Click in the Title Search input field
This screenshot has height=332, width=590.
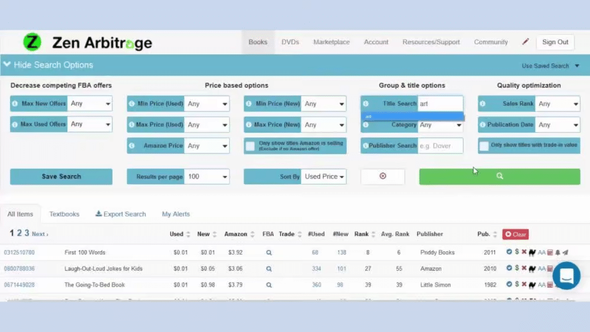click(x=440, y=103)
